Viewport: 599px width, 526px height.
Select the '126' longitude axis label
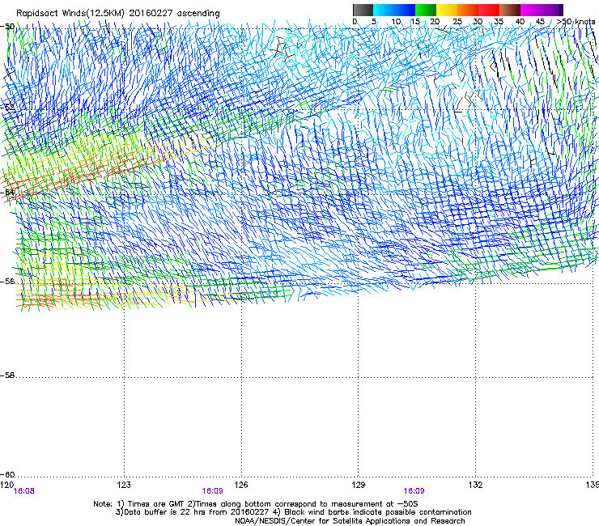click(241, 485)
